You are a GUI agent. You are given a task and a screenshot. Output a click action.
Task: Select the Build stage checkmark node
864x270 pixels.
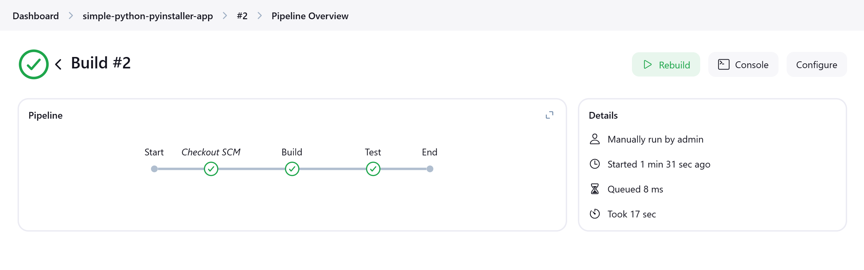(292, 169)
